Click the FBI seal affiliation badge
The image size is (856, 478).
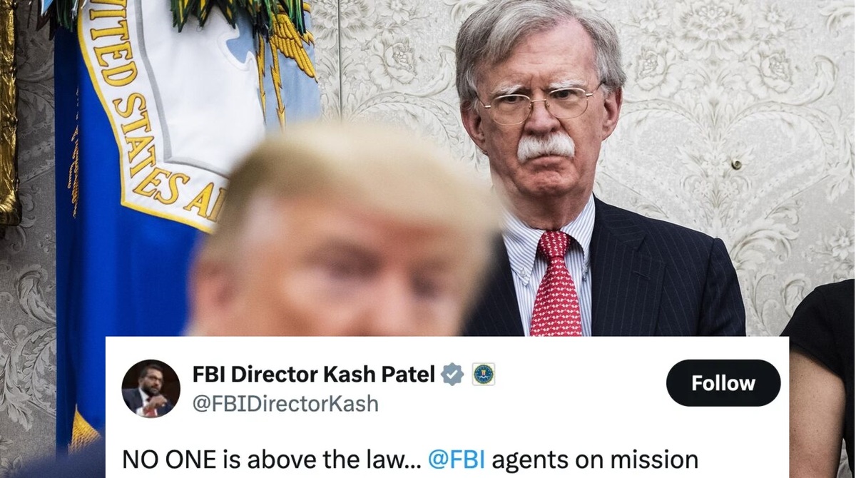click(x=484, y=374)
